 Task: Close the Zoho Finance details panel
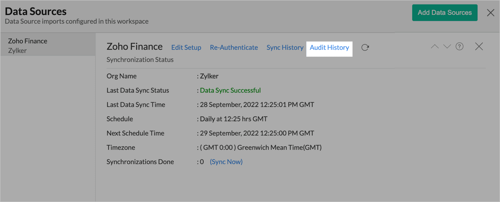(479, 47)
